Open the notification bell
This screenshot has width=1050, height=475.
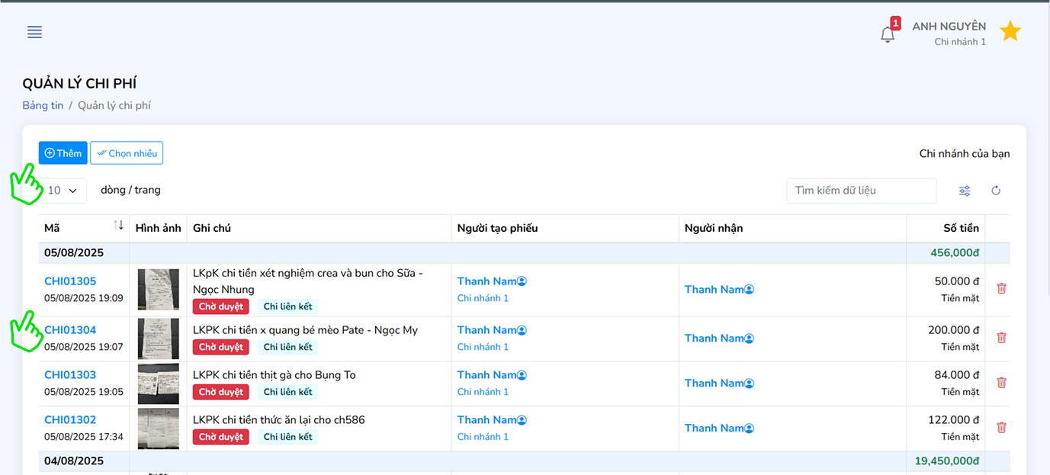pos(888,34)
